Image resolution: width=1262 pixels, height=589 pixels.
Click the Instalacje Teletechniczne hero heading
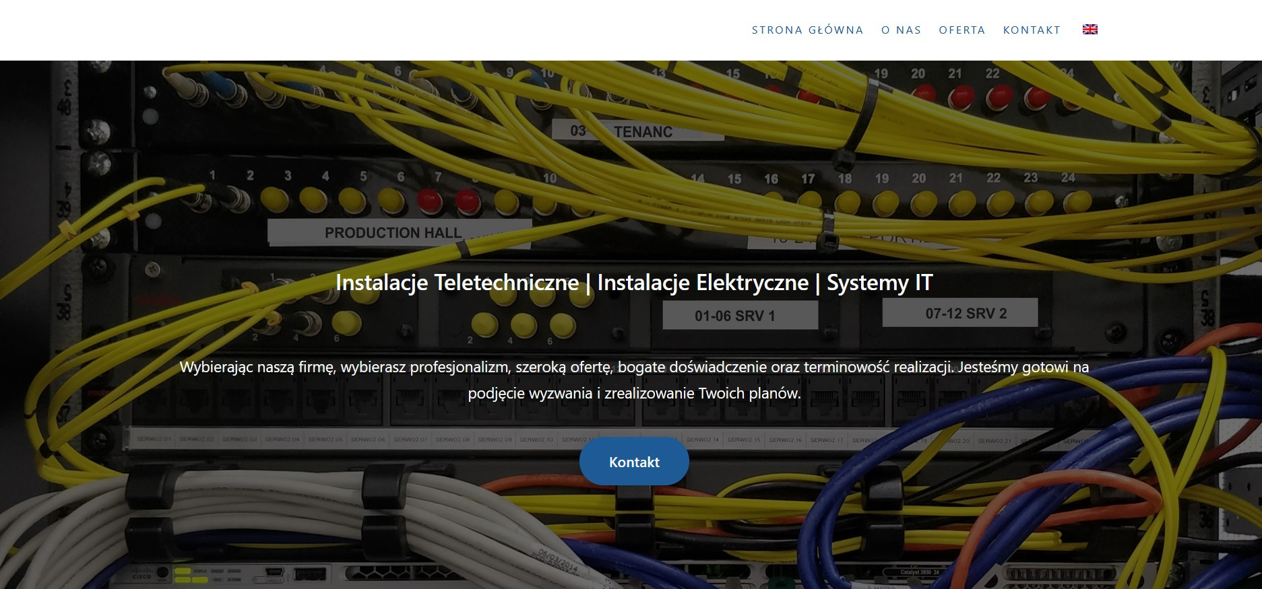[457, 282]
